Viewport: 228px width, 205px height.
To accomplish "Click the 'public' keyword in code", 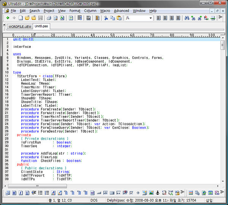I will [x=23, y=164].
